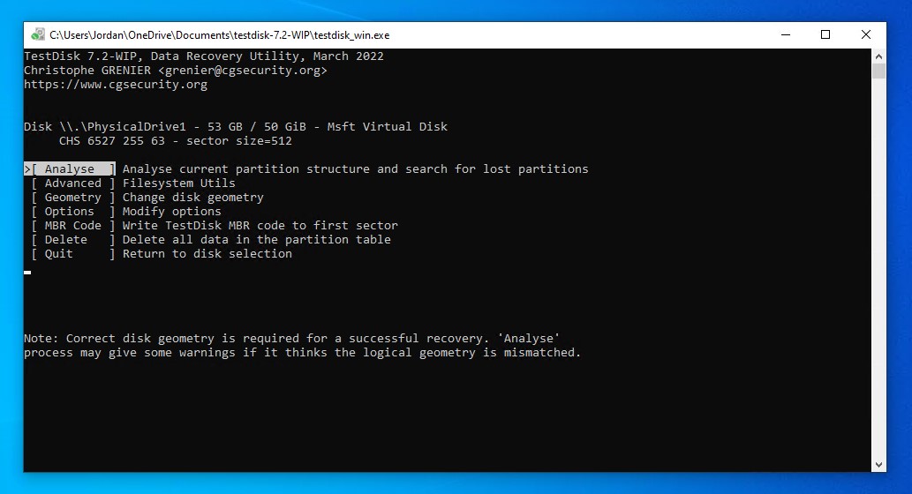Click the 'Filesystem Utils' description
The image size is (912, 494).
[178, 183]
